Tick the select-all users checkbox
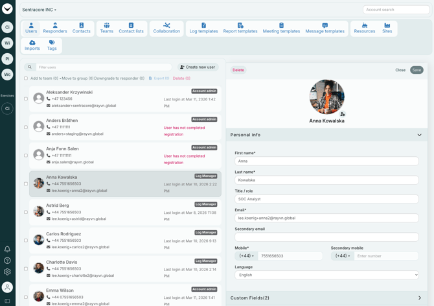 point(26,78)
